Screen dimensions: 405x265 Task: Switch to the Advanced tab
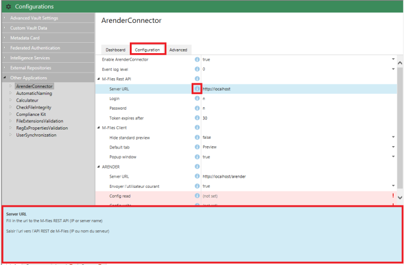(178, 50)
